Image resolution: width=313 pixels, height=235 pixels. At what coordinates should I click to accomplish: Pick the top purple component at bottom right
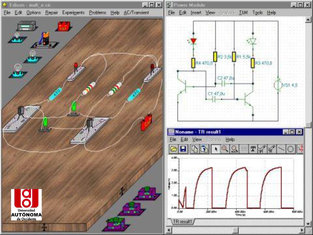click(147, 193)
